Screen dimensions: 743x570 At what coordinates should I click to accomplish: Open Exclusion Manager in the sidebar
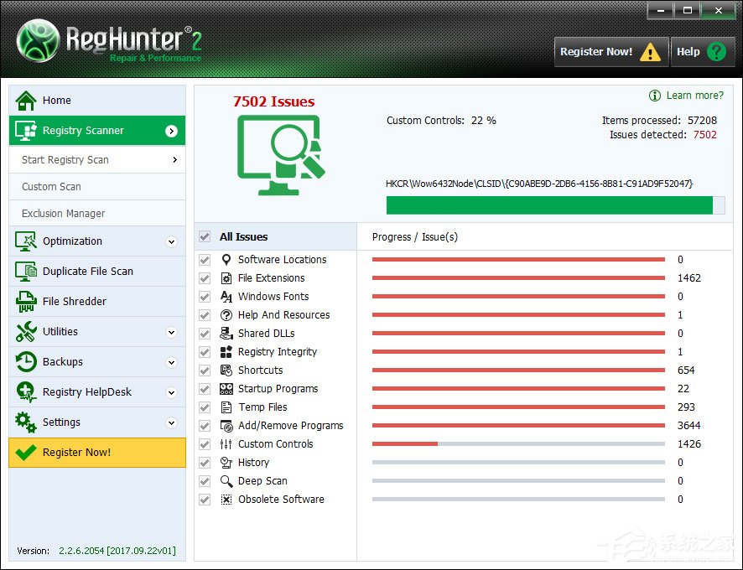click(64, 214)
